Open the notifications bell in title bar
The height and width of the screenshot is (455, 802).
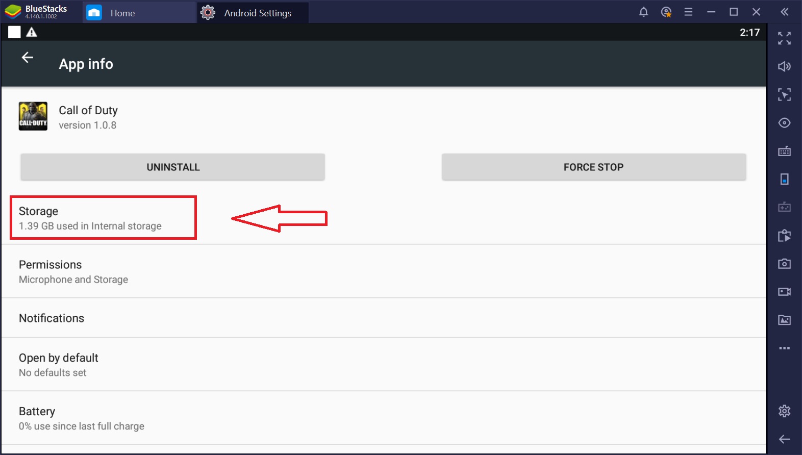[x=644, y=12]
